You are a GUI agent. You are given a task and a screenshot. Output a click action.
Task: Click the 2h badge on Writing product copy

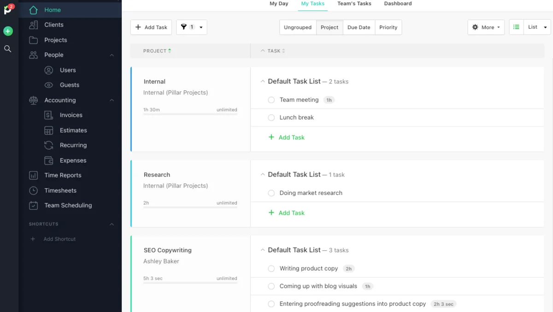pos(348,269)
